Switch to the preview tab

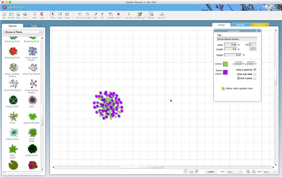pyautogui.click(x=241, y=25)
